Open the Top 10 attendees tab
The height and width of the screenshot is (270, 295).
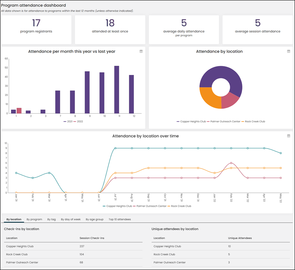120,219
